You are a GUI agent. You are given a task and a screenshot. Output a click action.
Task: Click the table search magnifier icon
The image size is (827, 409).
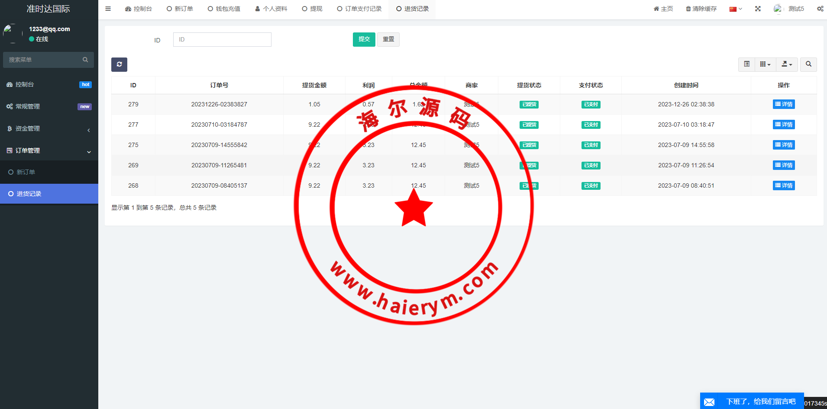pyautogui.click(x=808, y=64)
